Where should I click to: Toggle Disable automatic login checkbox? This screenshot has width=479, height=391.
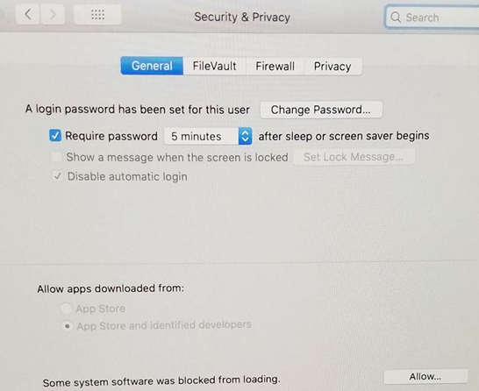coord(57,176)
